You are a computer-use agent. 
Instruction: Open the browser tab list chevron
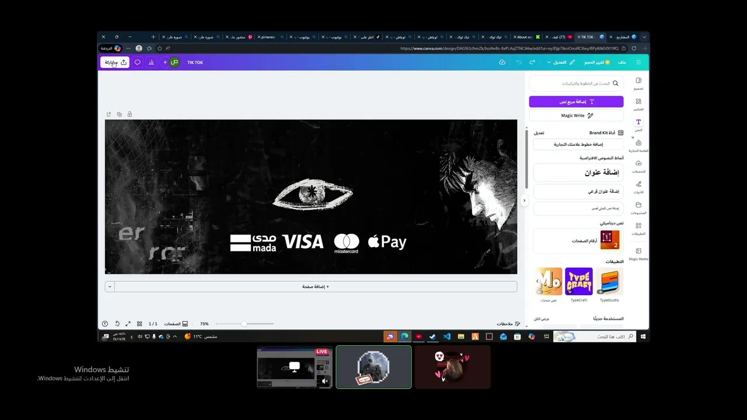coord(644,37)
